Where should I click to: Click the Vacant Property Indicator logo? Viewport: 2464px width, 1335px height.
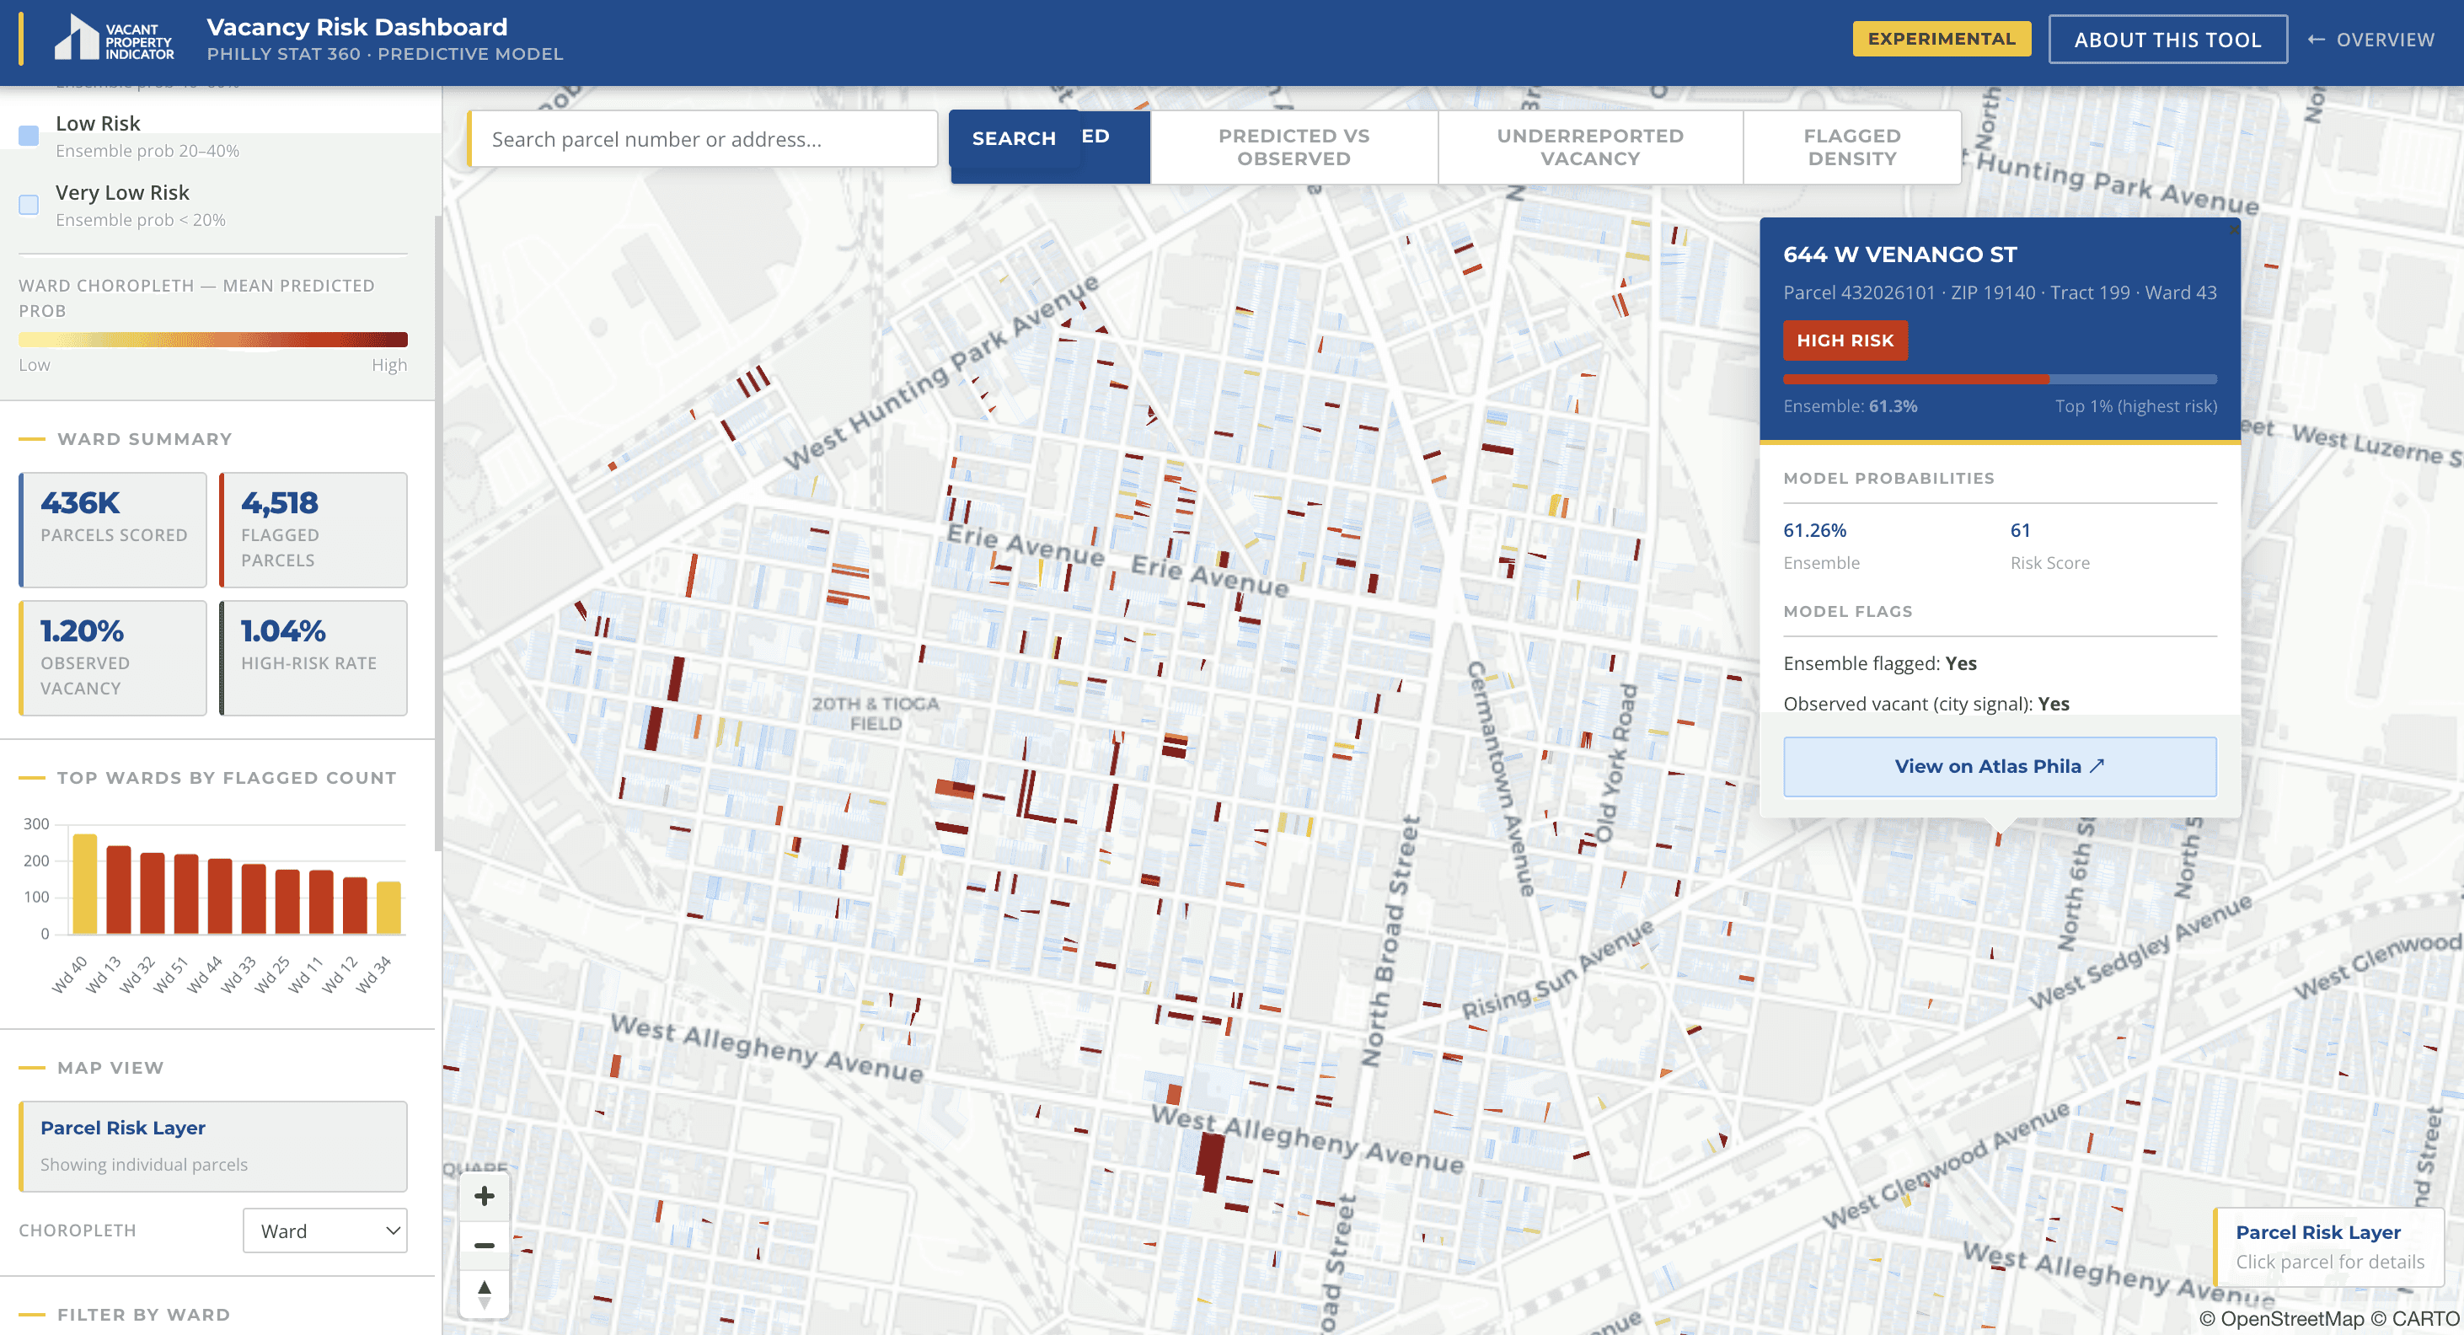[x=114, y=40]
